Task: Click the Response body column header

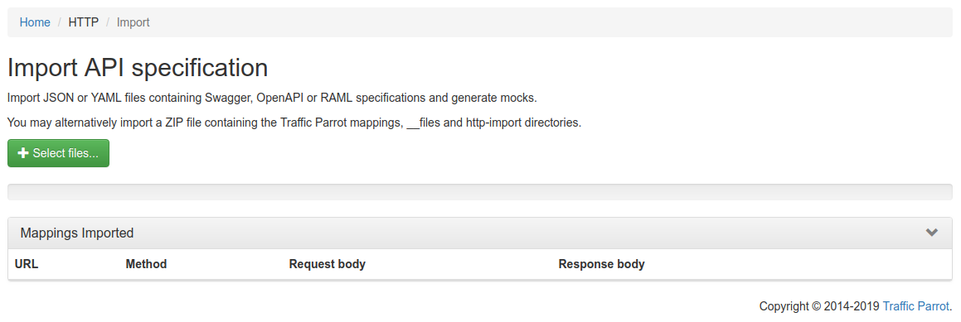Action: (x=601, y=264)
